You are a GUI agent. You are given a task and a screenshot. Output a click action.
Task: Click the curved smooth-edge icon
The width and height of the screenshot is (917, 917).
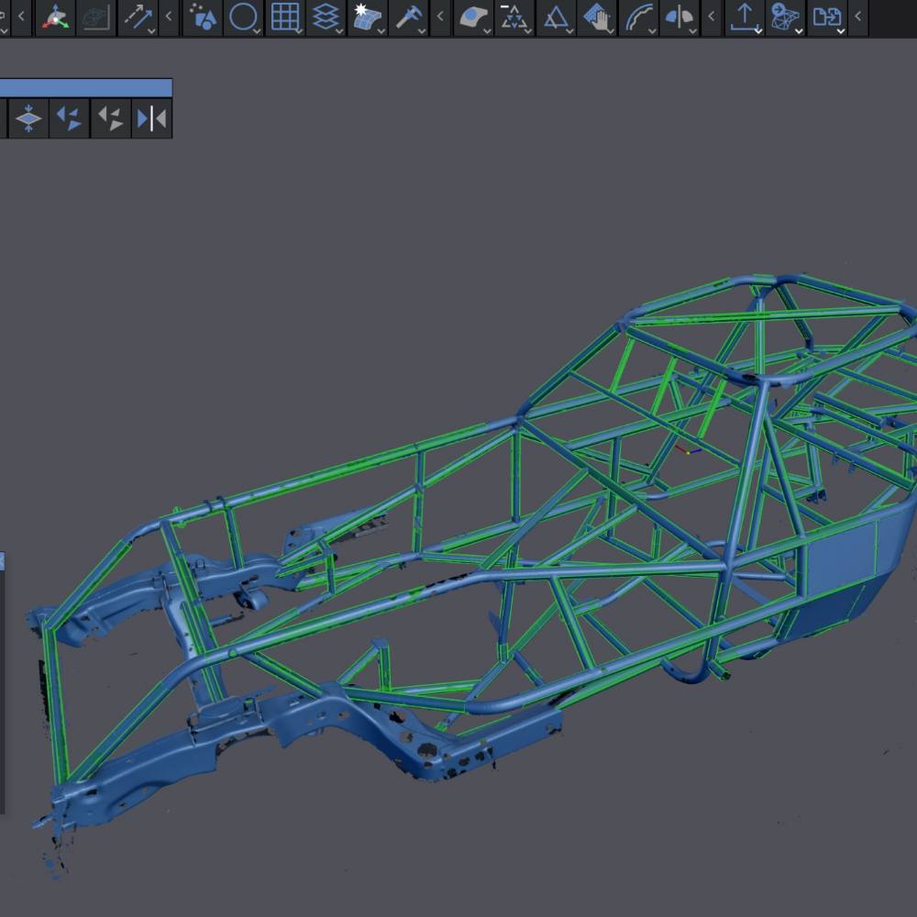[x=638, y=17]
